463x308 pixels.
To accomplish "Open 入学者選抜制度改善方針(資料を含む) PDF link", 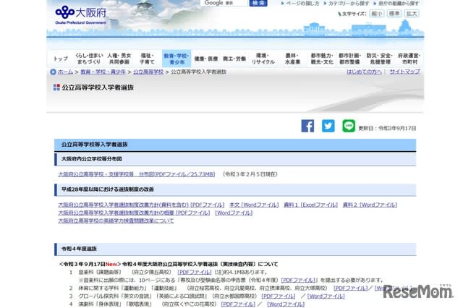I will click(141, 205).
